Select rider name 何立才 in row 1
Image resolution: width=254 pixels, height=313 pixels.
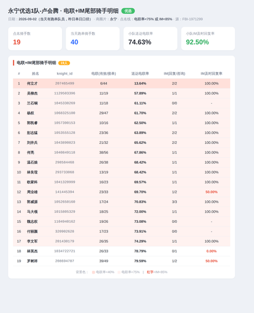pyautogui.click(x=32, y=83)
